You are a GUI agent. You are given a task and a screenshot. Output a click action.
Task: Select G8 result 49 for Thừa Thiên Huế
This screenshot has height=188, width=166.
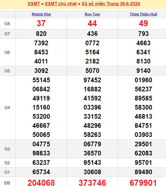tap(143, 23)
